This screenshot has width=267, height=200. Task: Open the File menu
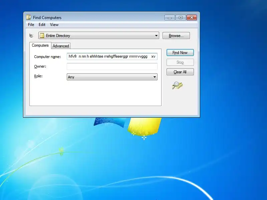click(x=31, y=25)
